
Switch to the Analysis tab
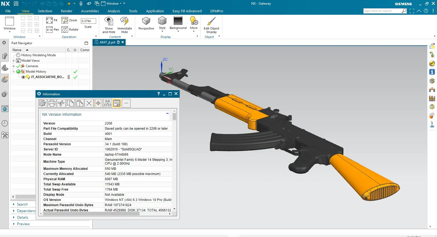click(x=114, y=11)
